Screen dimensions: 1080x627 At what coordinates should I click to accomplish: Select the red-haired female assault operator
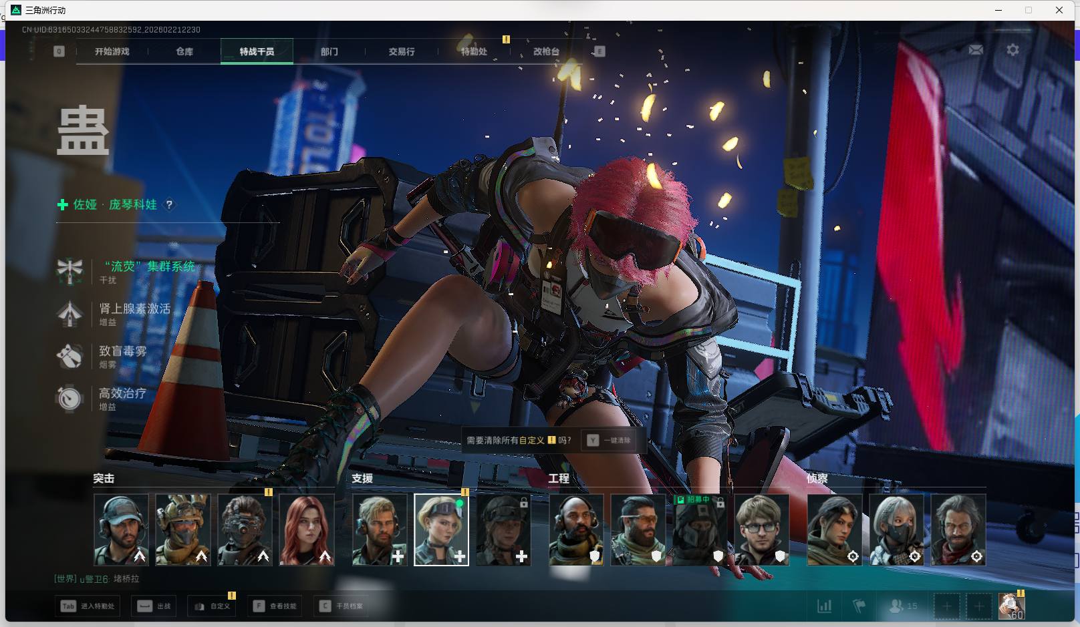coord(307,530)
